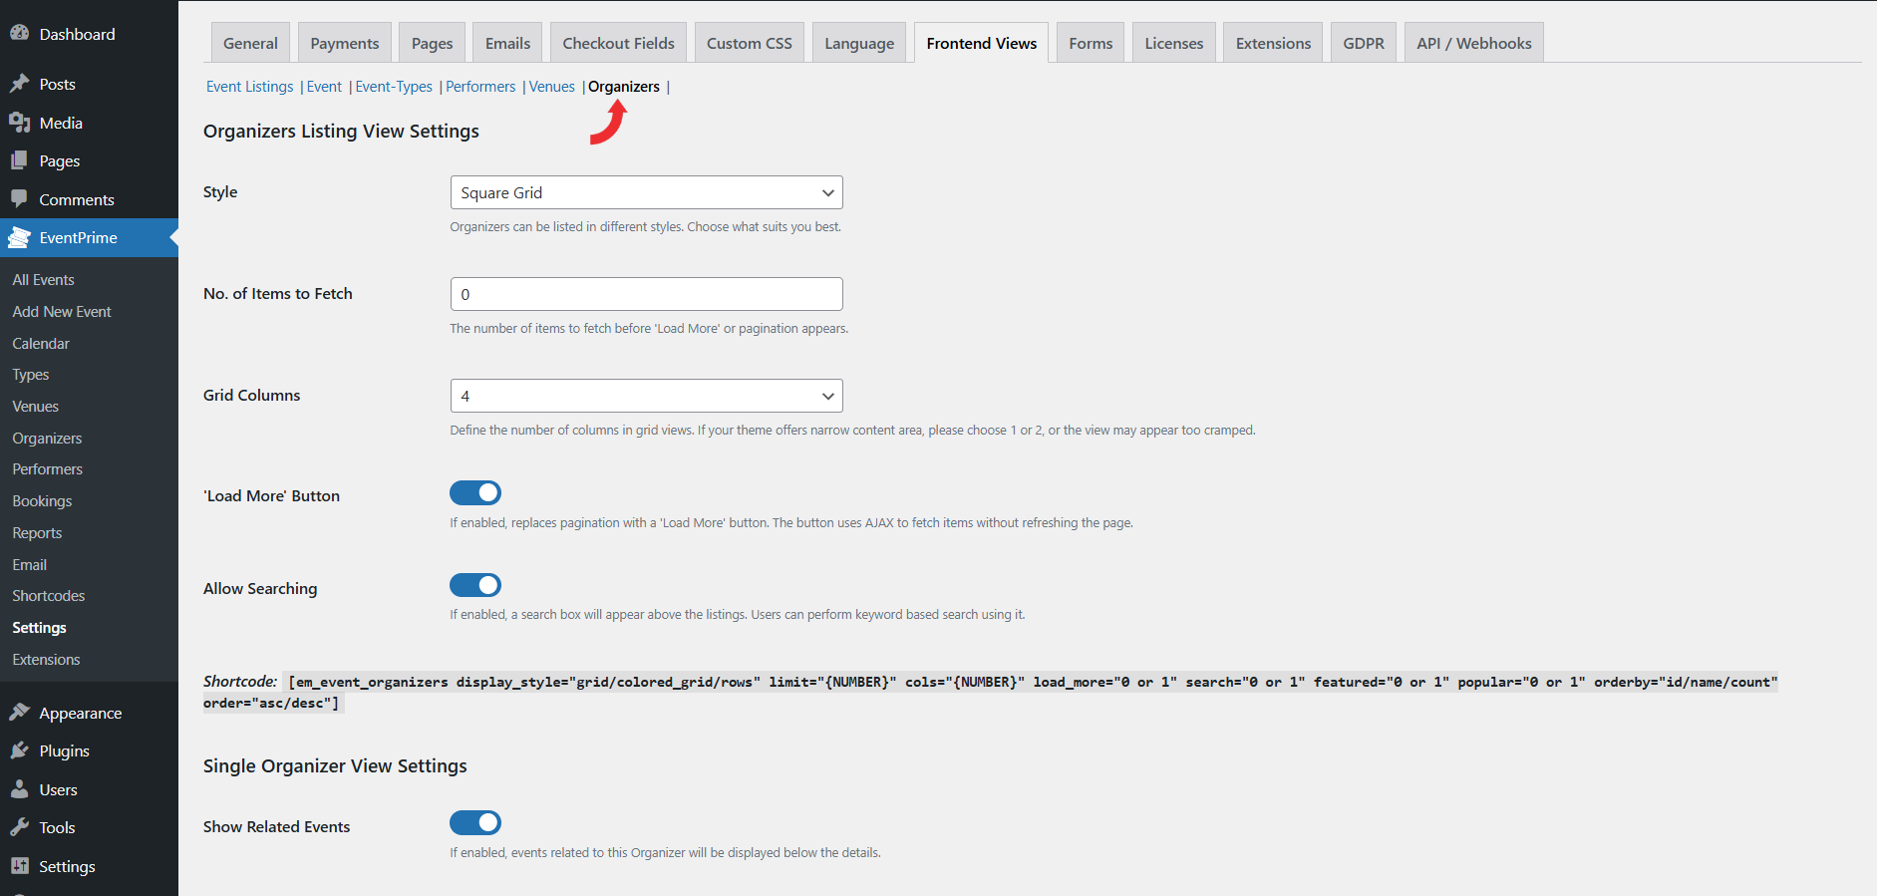Click the Appearance paintbrush icon
This screenshot has width=1877, height=896.
tap(19, 713)
